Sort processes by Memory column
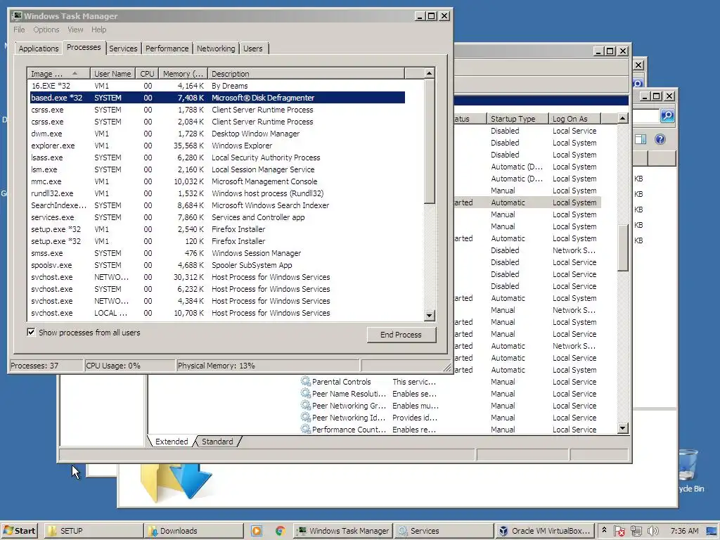The image size is (720, 540). coord(183,73)
